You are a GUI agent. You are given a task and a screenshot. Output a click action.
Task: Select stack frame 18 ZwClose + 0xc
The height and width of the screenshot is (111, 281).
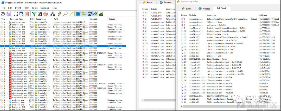pyautogui.click(x=229, y=56)
